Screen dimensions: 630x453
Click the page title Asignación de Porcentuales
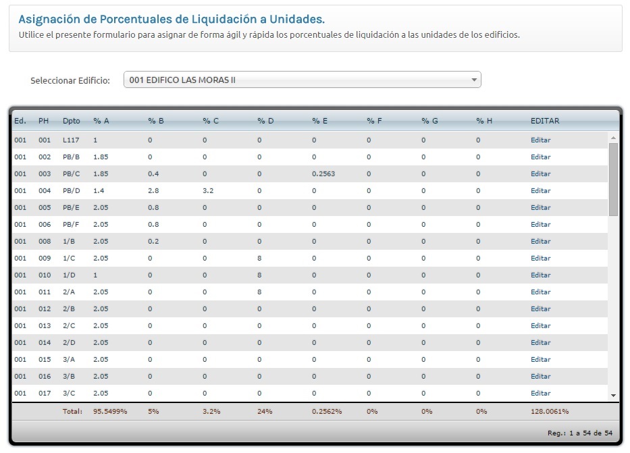pos(172,19)
